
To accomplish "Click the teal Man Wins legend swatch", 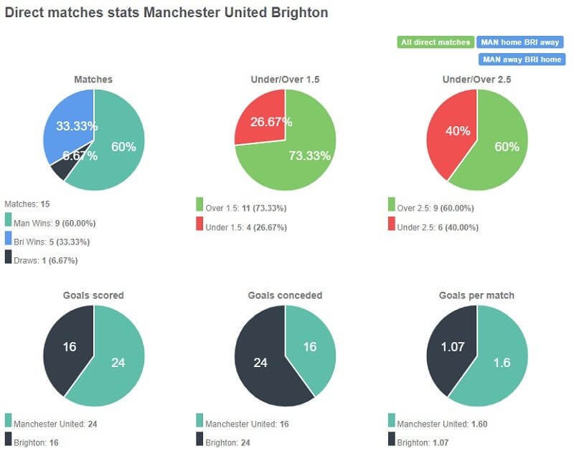I will pos(9,220).
